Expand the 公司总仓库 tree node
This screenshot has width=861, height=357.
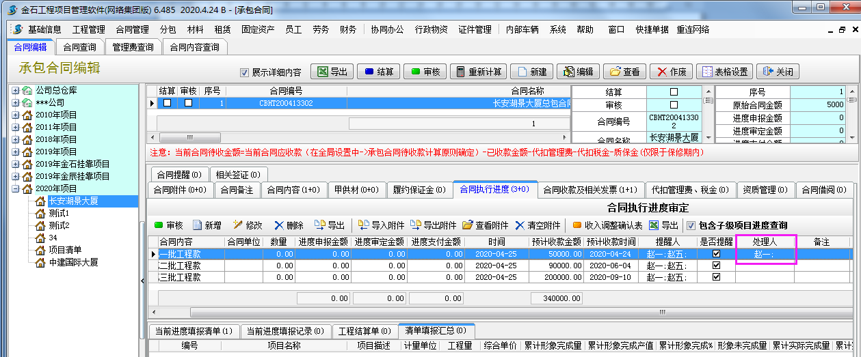16,90
